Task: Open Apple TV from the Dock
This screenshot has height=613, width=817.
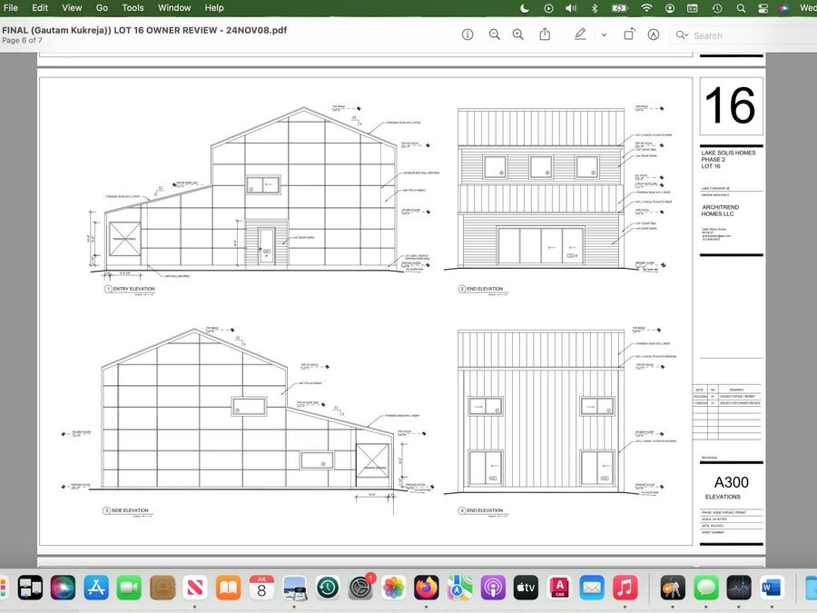Action: 526,588
